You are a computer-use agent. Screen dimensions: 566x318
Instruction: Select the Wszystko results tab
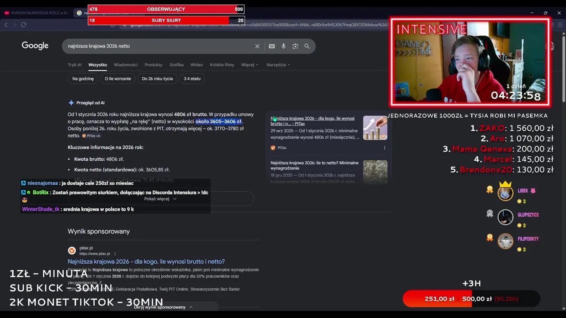point(98,65)
